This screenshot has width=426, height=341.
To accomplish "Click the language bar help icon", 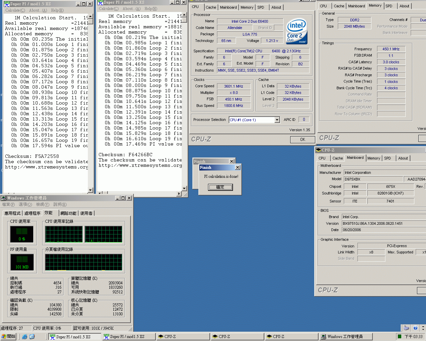I will coord(415,328).
